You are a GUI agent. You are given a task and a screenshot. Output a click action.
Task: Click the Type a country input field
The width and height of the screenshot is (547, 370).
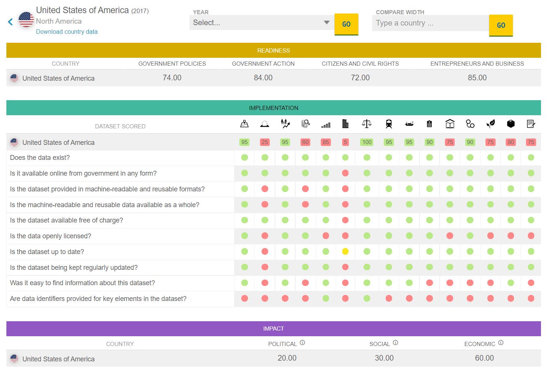click(x=430, y=23)
